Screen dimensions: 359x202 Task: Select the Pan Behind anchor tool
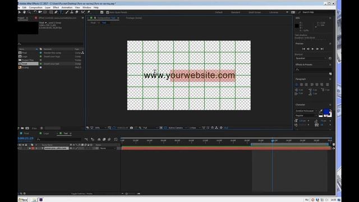click(45, 12)
